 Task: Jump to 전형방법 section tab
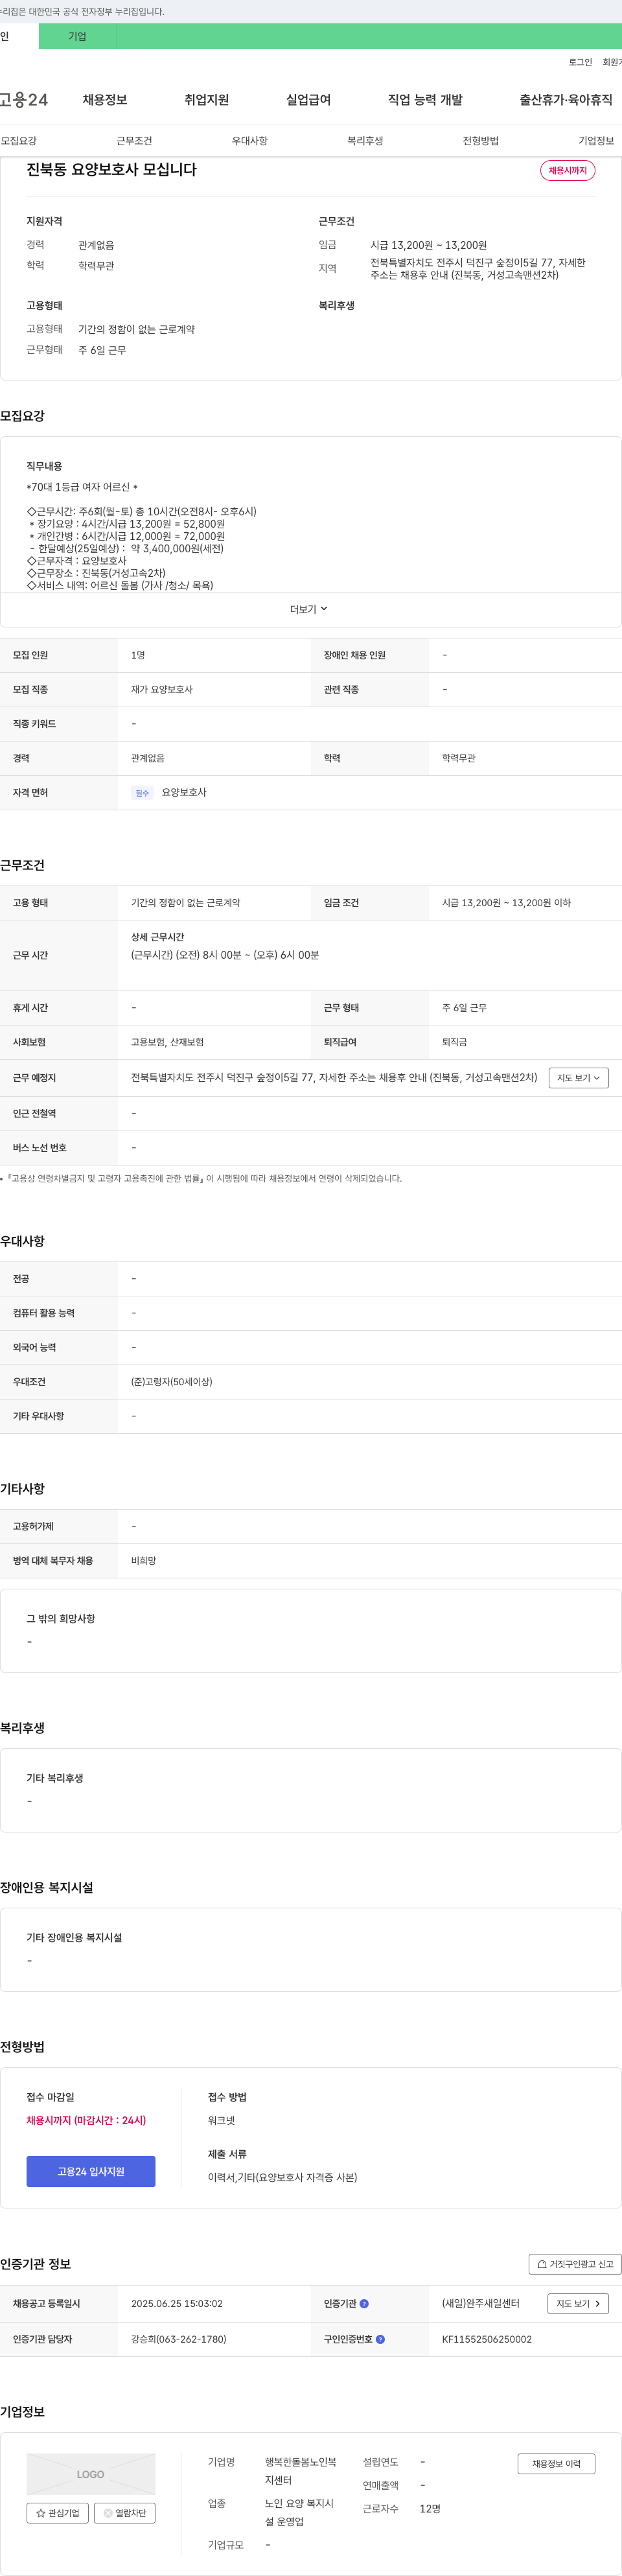coord(481,141)
